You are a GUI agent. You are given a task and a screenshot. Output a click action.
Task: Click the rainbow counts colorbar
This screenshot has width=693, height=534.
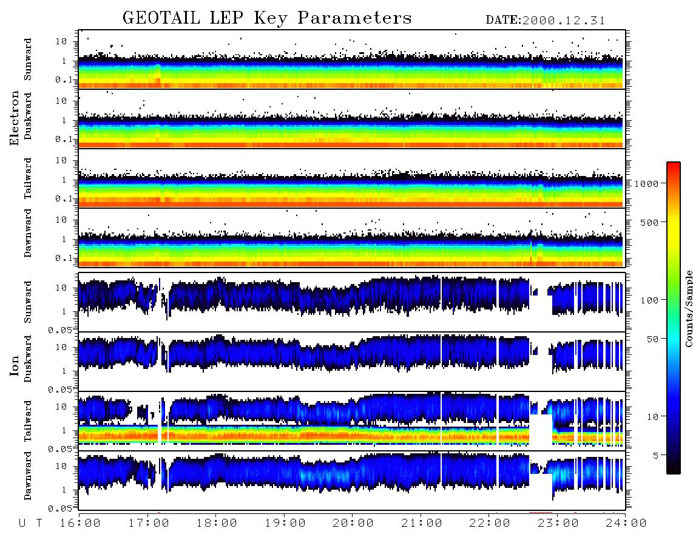coord(673,318)
